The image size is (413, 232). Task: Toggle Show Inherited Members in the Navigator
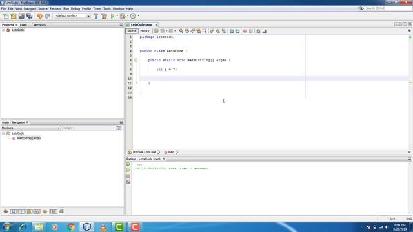click(x=6, y=211)
